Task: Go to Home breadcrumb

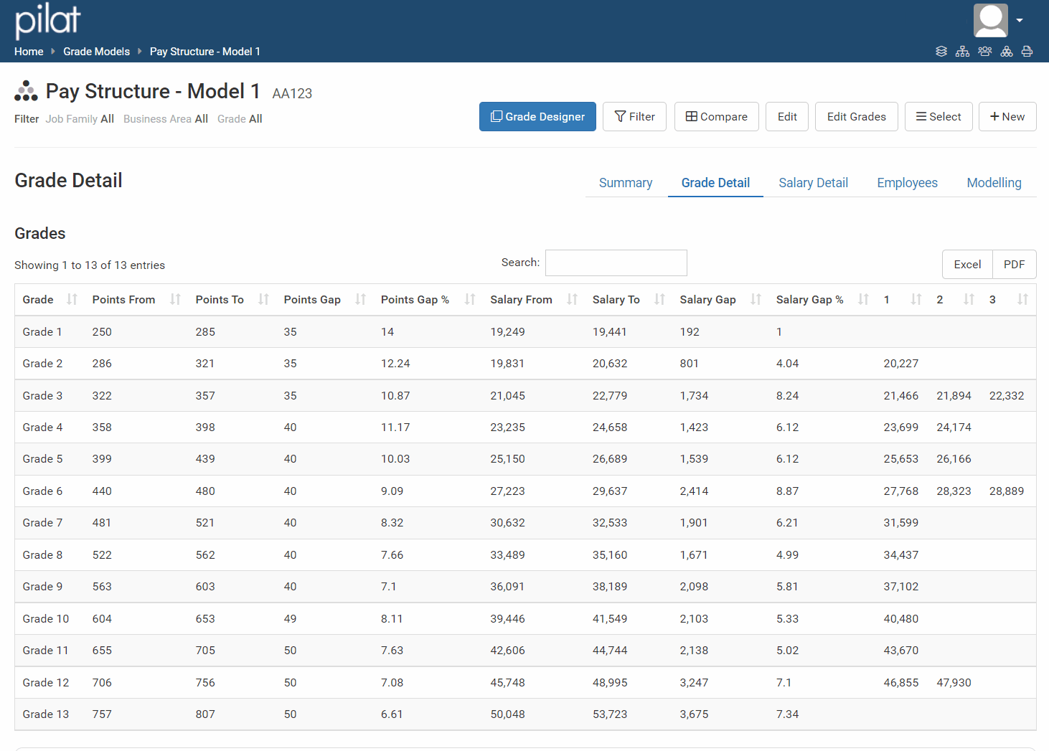Action: coord(29,52)
